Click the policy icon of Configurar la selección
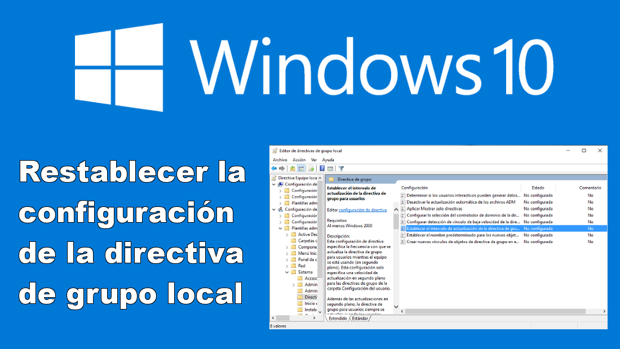Screen dimensions: 620x349 point(404,215)
